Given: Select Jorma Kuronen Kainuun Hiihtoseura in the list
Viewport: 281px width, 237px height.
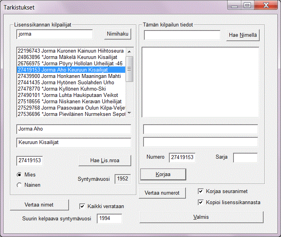Looking at the screenshot, I should (x=71, y=51).
